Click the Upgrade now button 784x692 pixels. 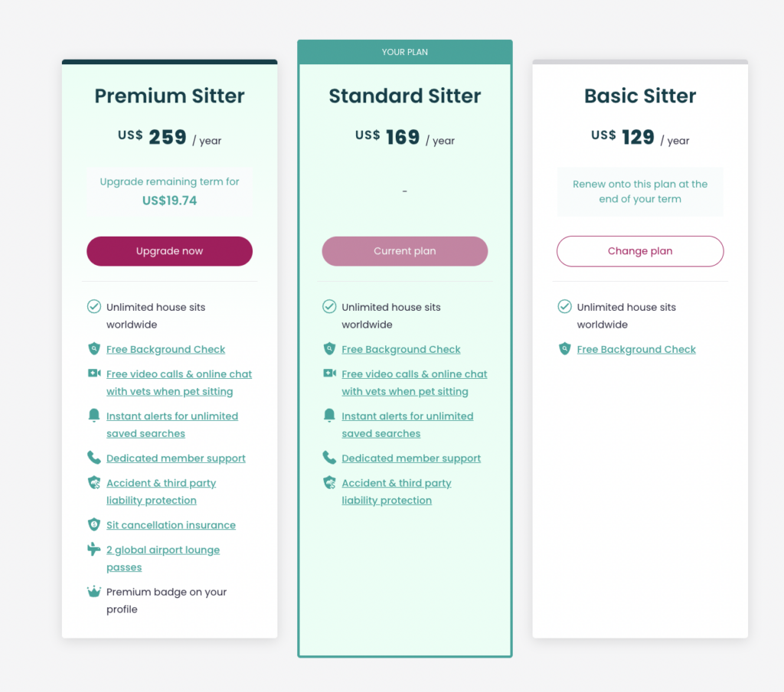(x=169, y=251)
